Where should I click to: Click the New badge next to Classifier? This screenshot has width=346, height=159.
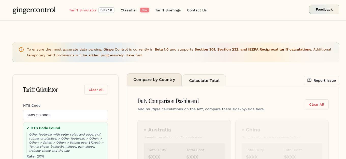pyautogui.click(x=144, y=10)
